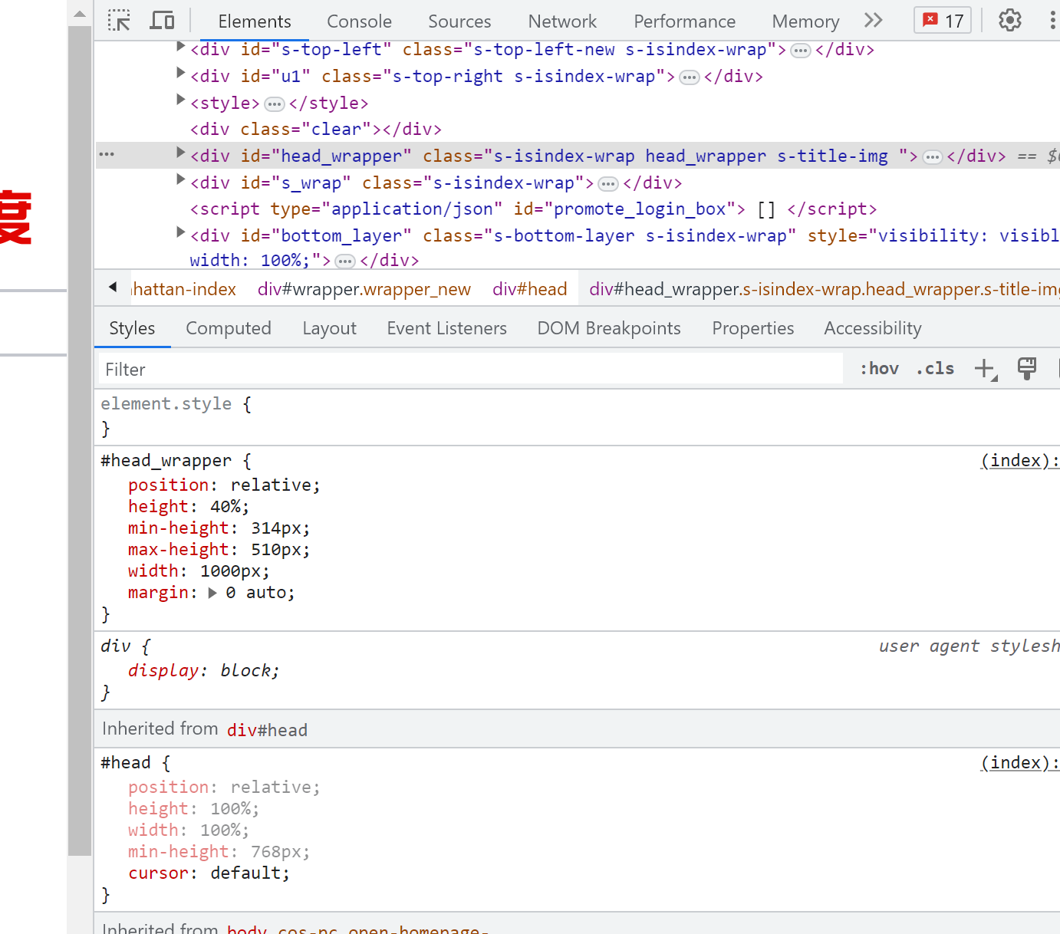Select the hattan-index breadcrumb item
Viewport: 1060px width, 934px height.
(184, 289)
